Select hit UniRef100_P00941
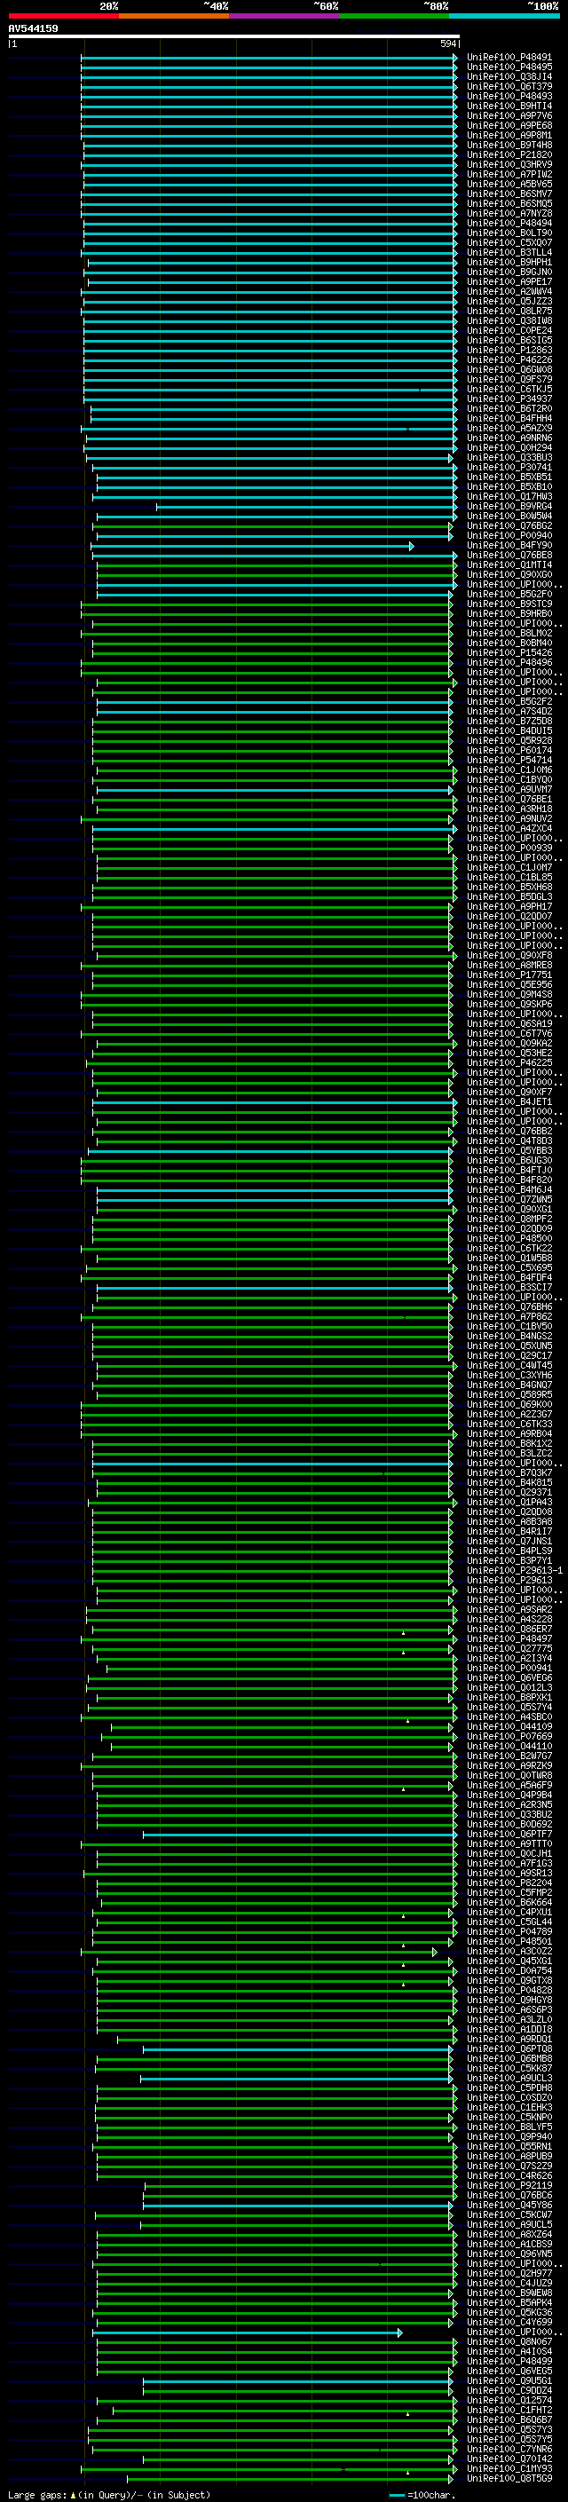 509,1669
